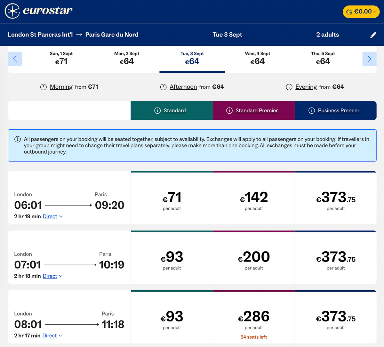This screenshot has width=384, height=347.
Task: Edit search with the pencil icon
Action: click(x=373, y=35)
